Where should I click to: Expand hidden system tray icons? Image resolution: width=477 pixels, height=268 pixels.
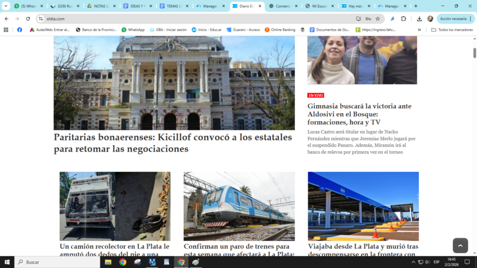click(413, 262)
